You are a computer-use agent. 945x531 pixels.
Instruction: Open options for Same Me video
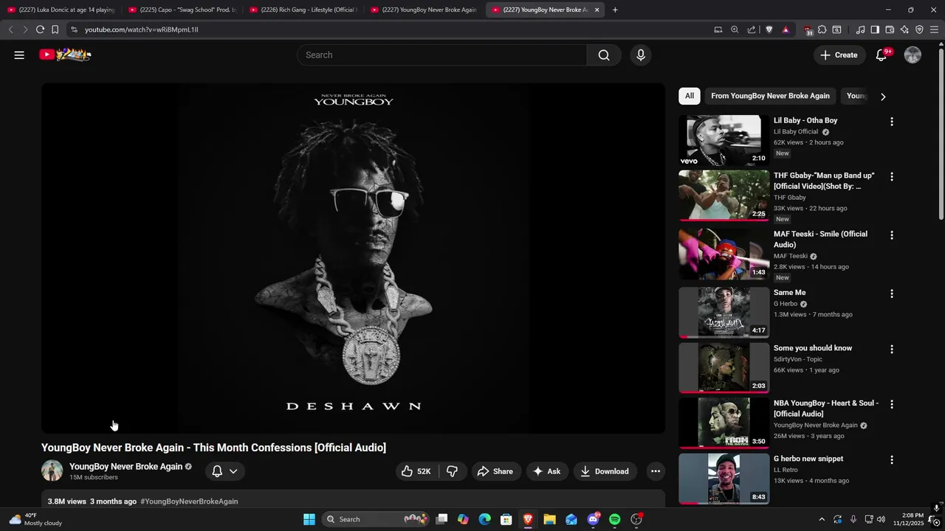(x=891, y=294)
